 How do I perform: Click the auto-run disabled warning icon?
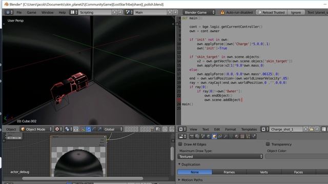tap(222, 12)
